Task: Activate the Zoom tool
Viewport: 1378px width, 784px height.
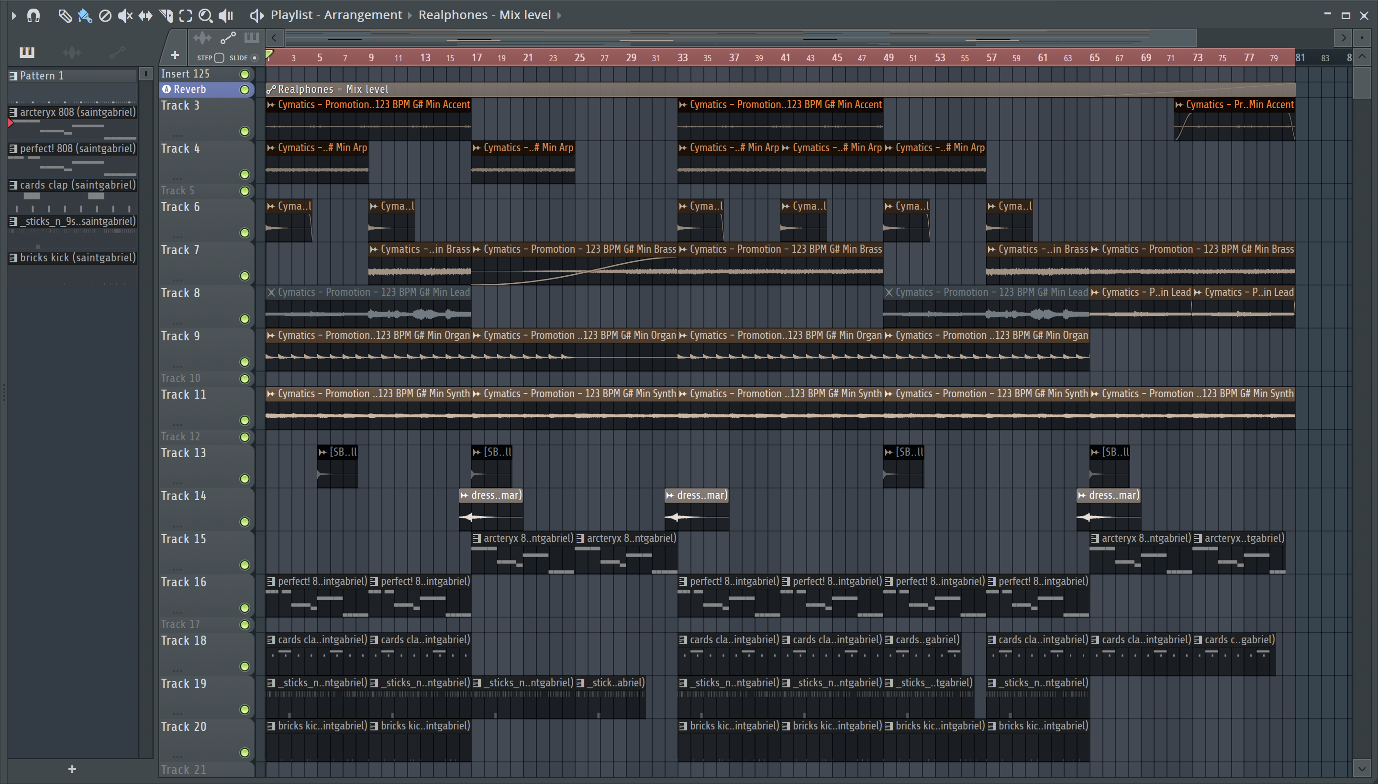Action: coord(205,16)
